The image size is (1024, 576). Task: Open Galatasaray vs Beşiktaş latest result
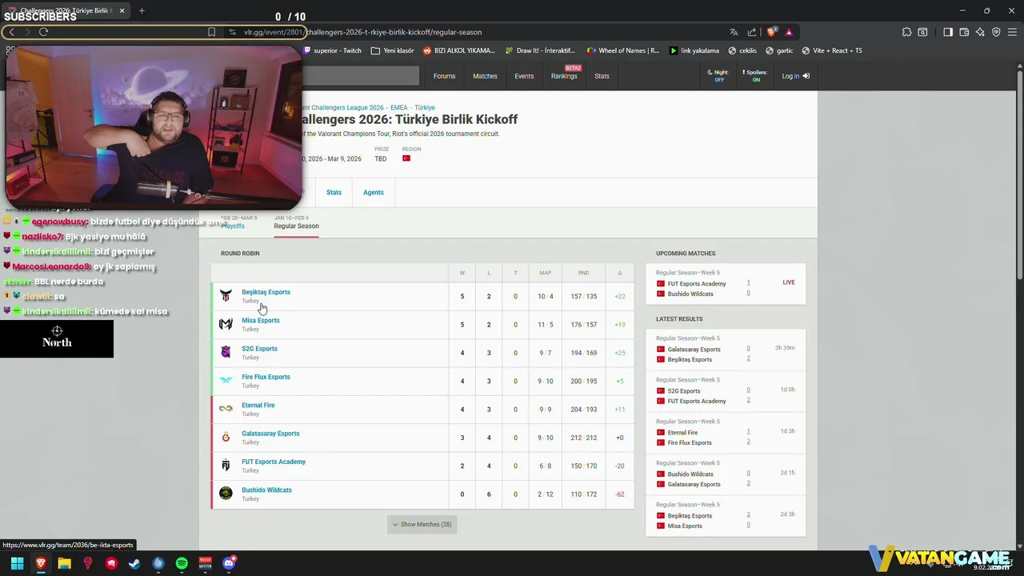click(726, 350)
